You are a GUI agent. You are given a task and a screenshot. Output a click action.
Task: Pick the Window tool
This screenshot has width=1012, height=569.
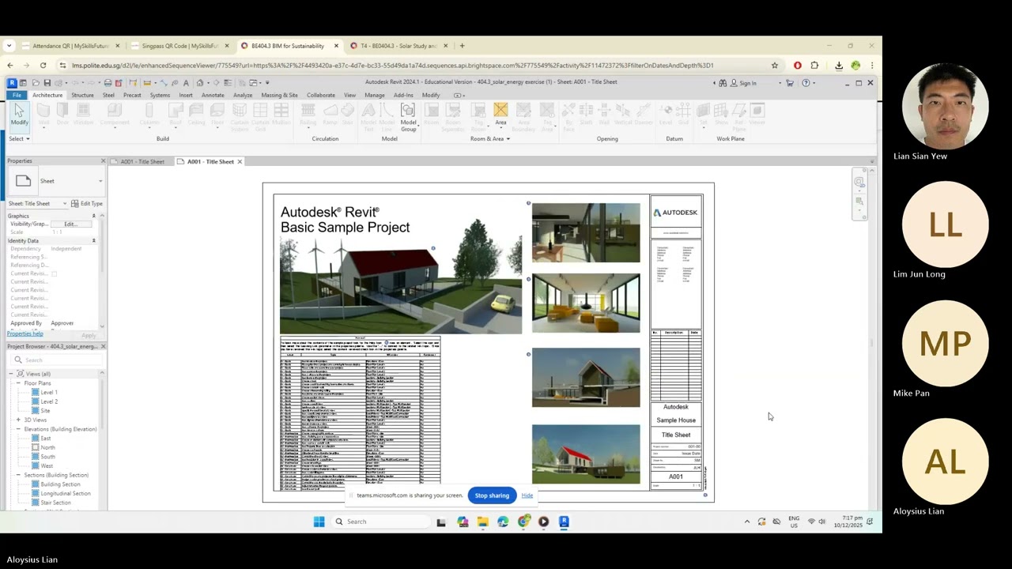pos(83,115)
